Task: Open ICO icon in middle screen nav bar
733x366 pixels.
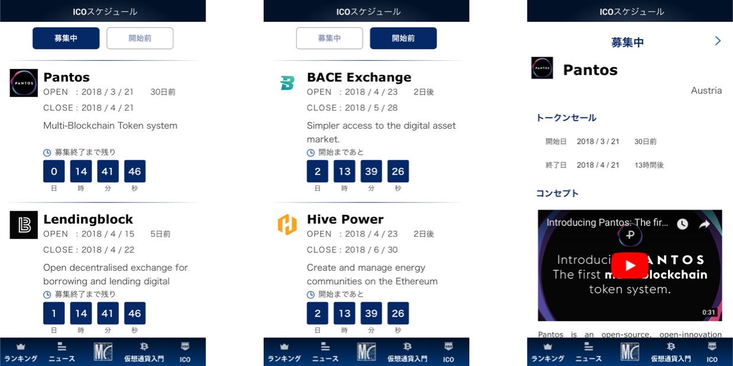Action: click(449, 347)
